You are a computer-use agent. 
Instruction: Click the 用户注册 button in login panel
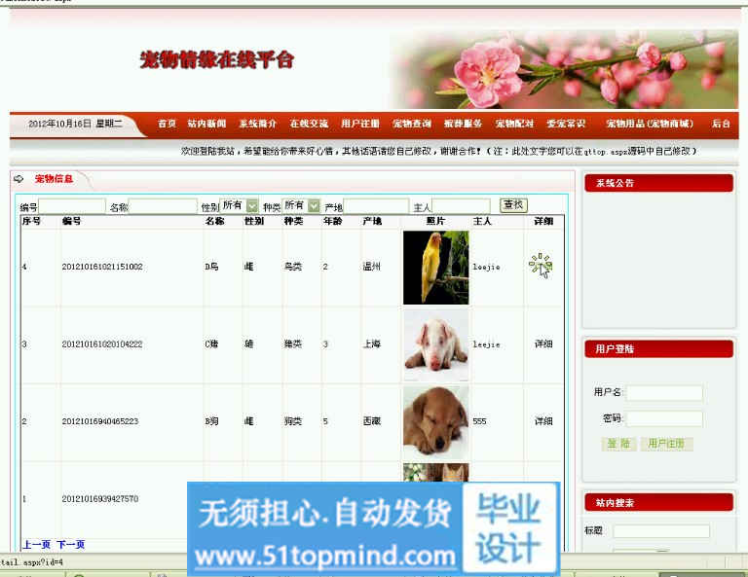666,444
